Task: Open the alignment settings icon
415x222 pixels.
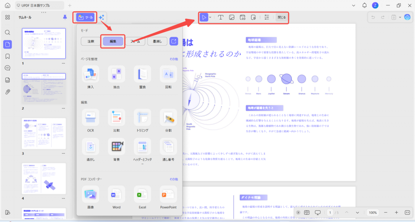Action: coord(267,17)
